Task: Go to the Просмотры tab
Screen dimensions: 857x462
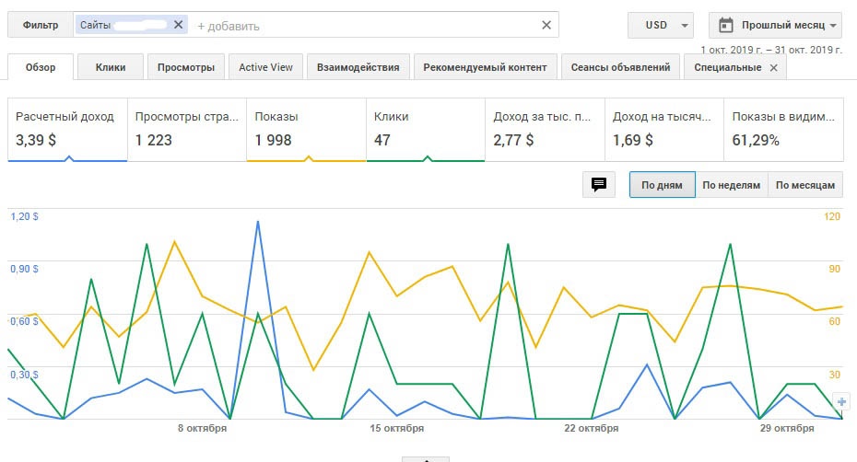Action: click(x=186, y=67)
